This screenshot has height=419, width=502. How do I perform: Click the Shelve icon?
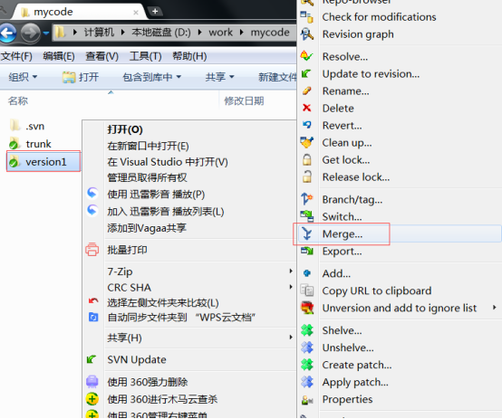[307, 330]
